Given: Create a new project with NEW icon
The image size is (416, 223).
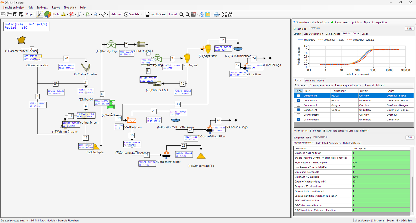Looking at the screenshot, I should [3, 14].
